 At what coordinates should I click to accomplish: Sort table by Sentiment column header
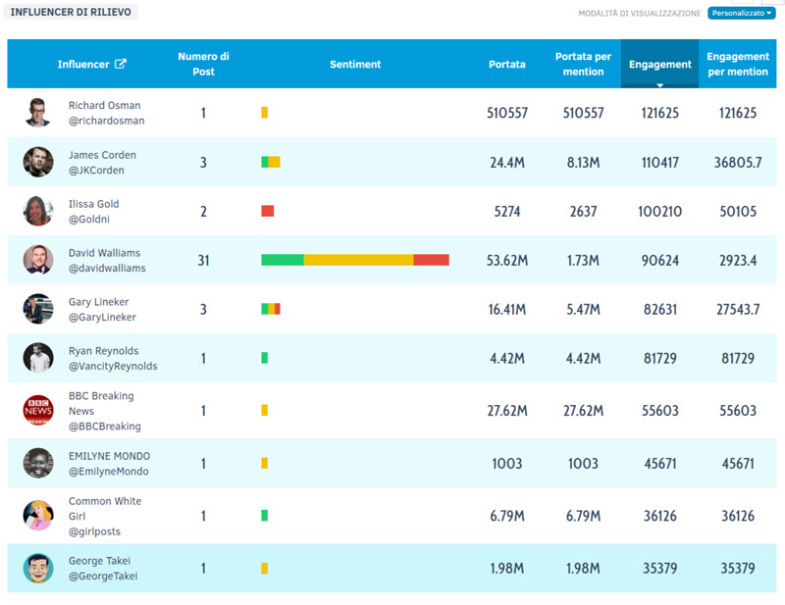pos(355,64)
